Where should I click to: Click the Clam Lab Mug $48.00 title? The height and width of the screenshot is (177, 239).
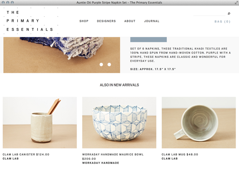[x=180, y=154]
